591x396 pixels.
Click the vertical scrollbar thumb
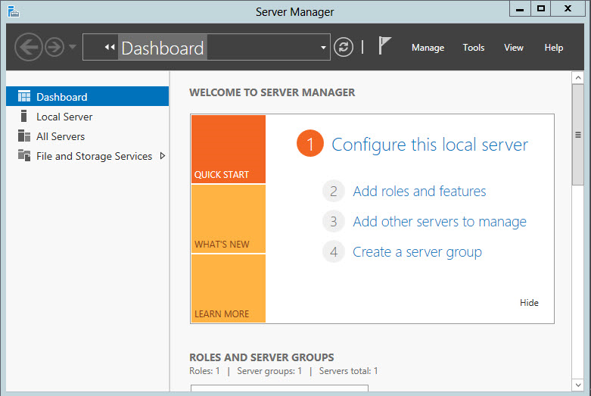coord(578,135)
